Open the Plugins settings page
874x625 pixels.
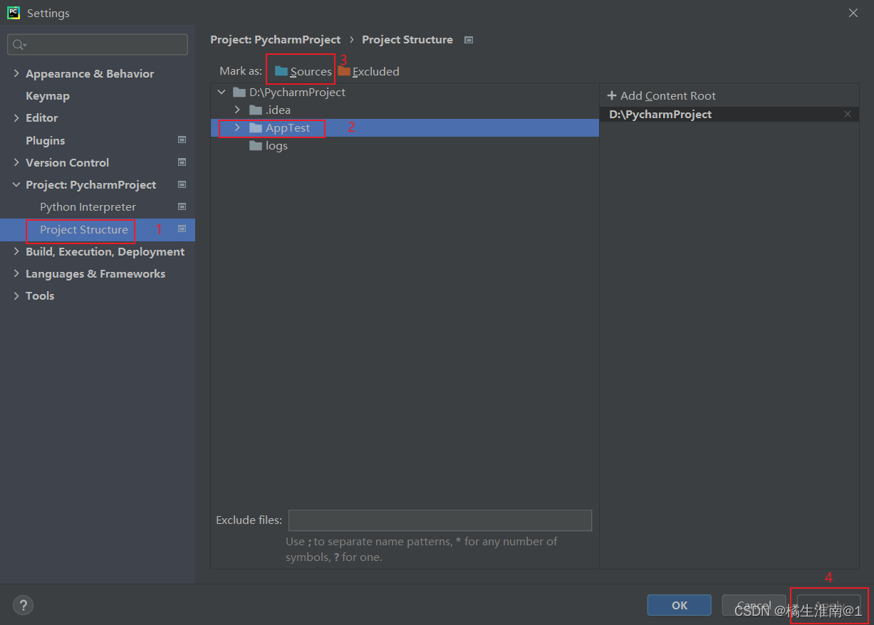(45, 140)
